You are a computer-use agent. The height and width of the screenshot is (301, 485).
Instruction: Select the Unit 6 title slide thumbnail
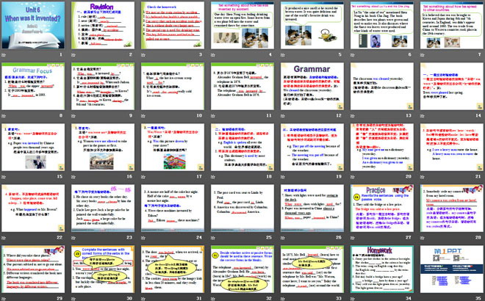click(x=33, y=26)
